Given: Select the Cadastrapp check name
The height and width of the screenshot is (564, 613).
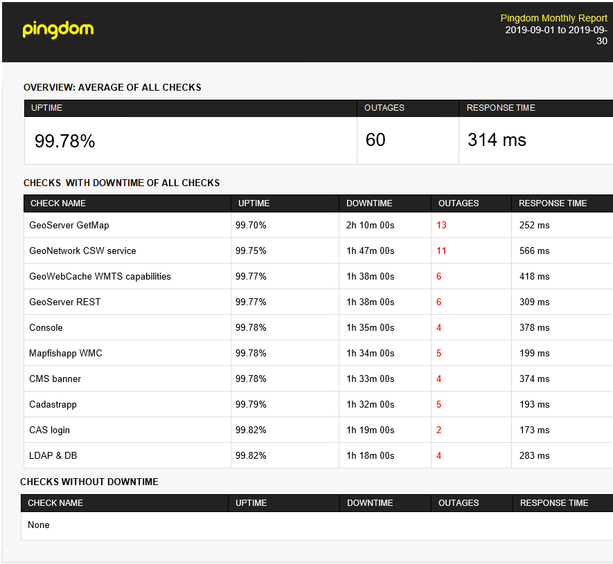Looking at the screenshot, I should point(53,404).
